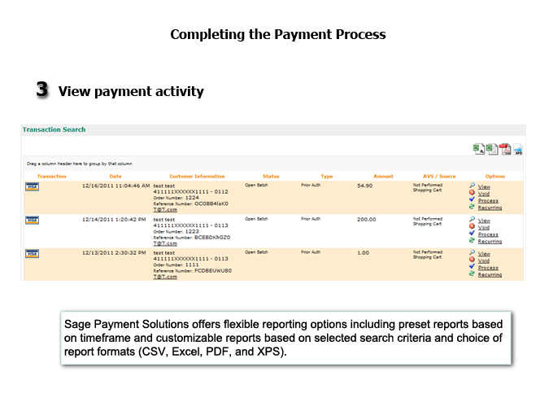Image resolution: width=549 pixels, height=411 pixels.
Task: Sort by the Amount column header
Action: tap(383, 176)
